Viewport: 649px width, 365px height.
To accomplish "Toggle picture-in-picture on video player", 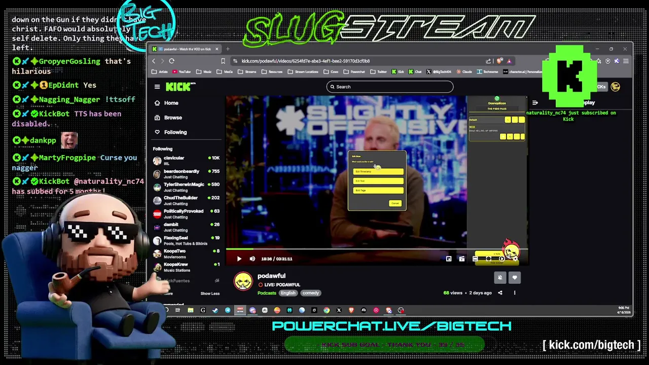I will pos(449,259).
